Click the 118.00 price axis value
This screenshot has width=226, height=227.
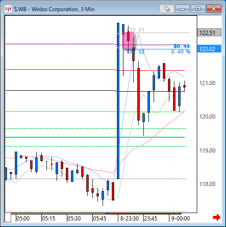(207, 184)
